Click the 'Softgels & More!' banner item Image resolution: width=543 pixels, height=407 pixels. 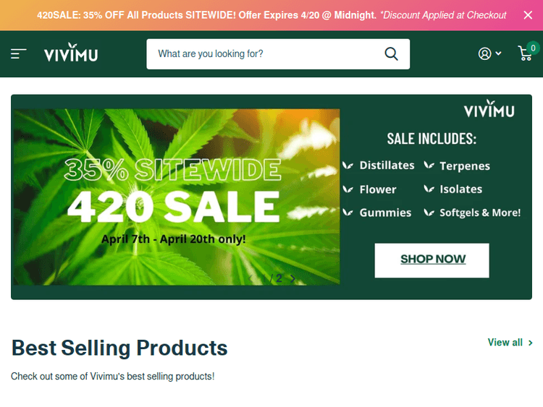[x=480, y=213]
